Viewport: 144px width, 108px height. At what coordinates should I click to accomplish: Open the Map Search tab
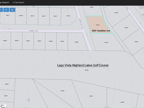tap(4, 2)
